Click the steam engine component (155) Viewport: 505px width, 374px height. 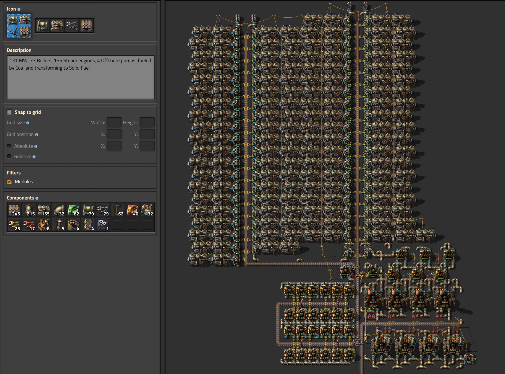[x=44, y=210]
